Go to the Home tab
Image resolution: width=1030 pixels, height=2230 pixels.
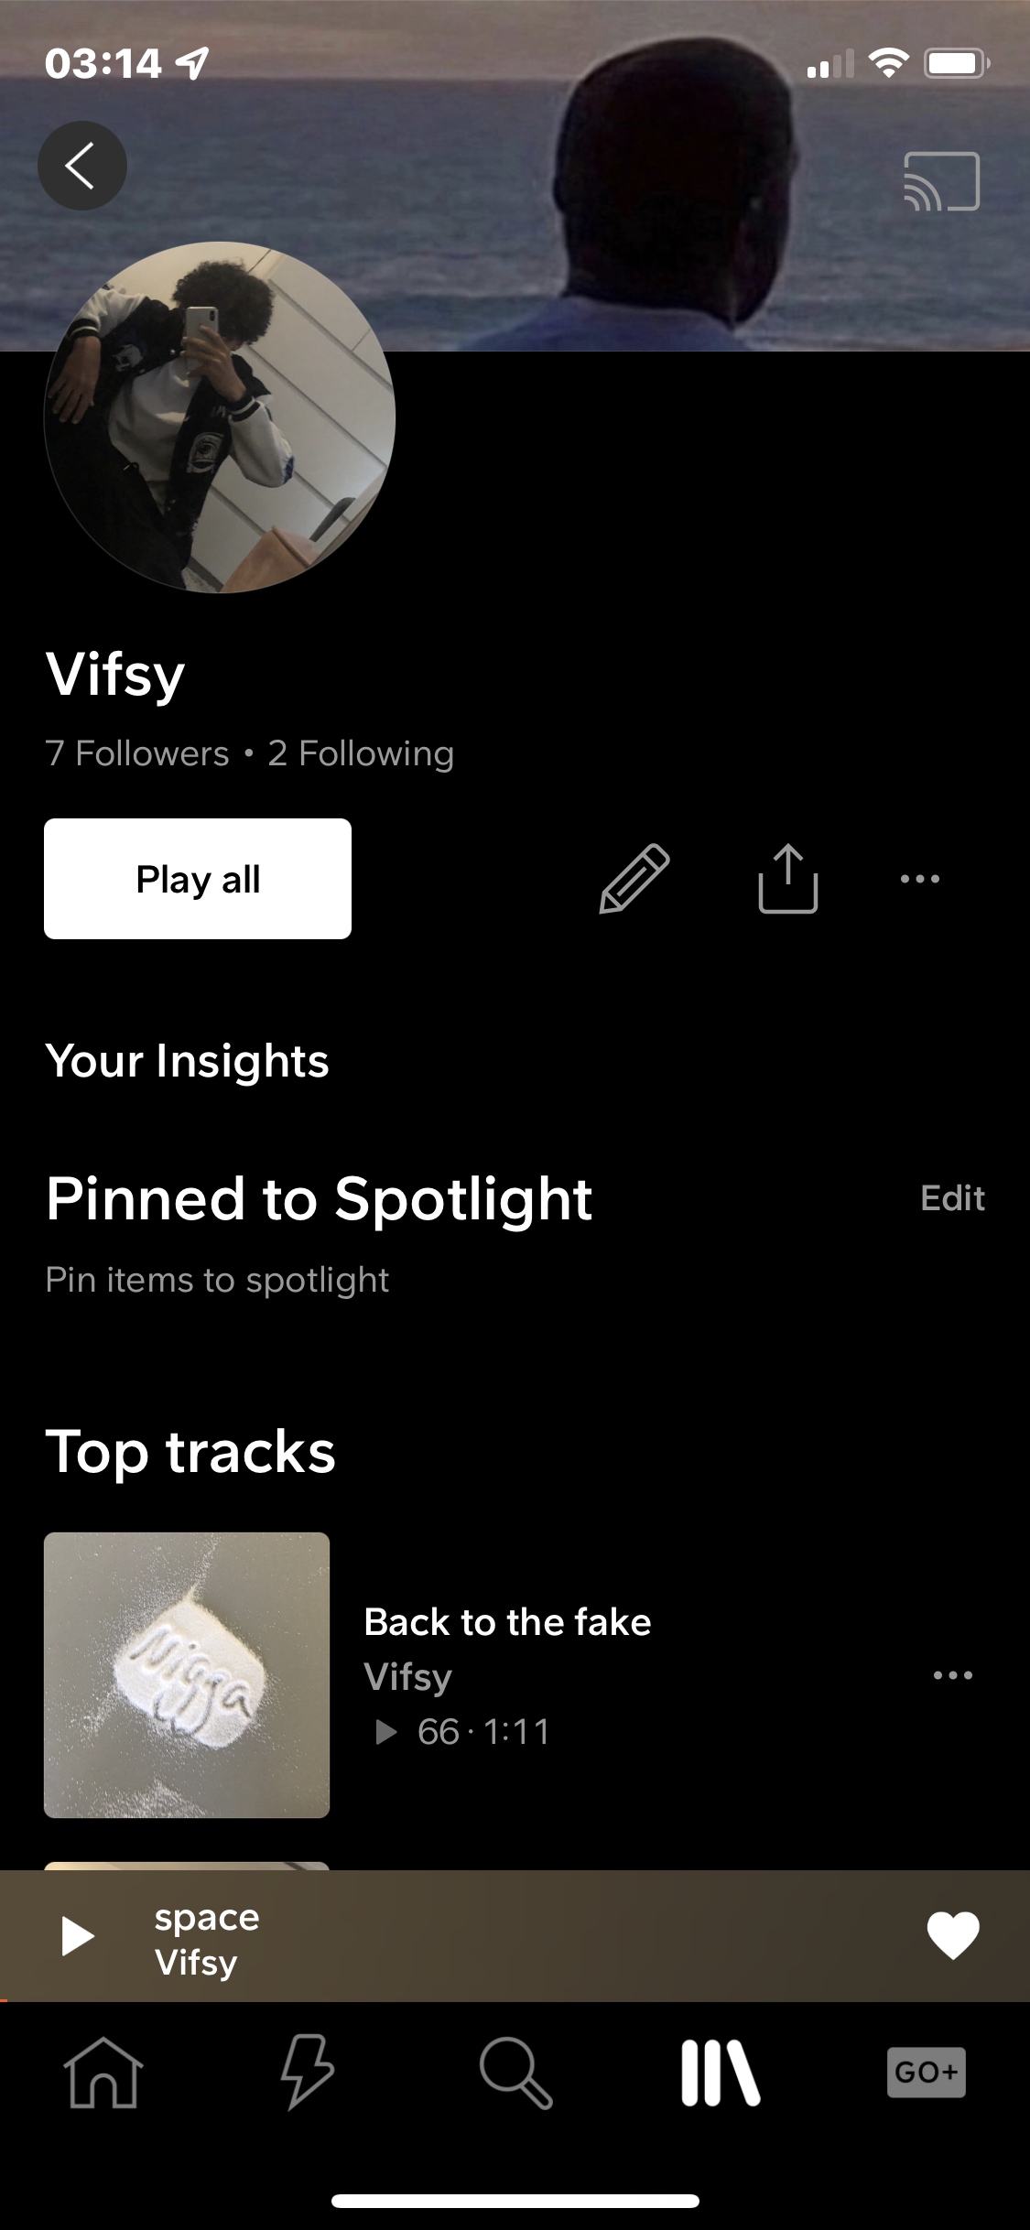click(x=103, y=2073)
